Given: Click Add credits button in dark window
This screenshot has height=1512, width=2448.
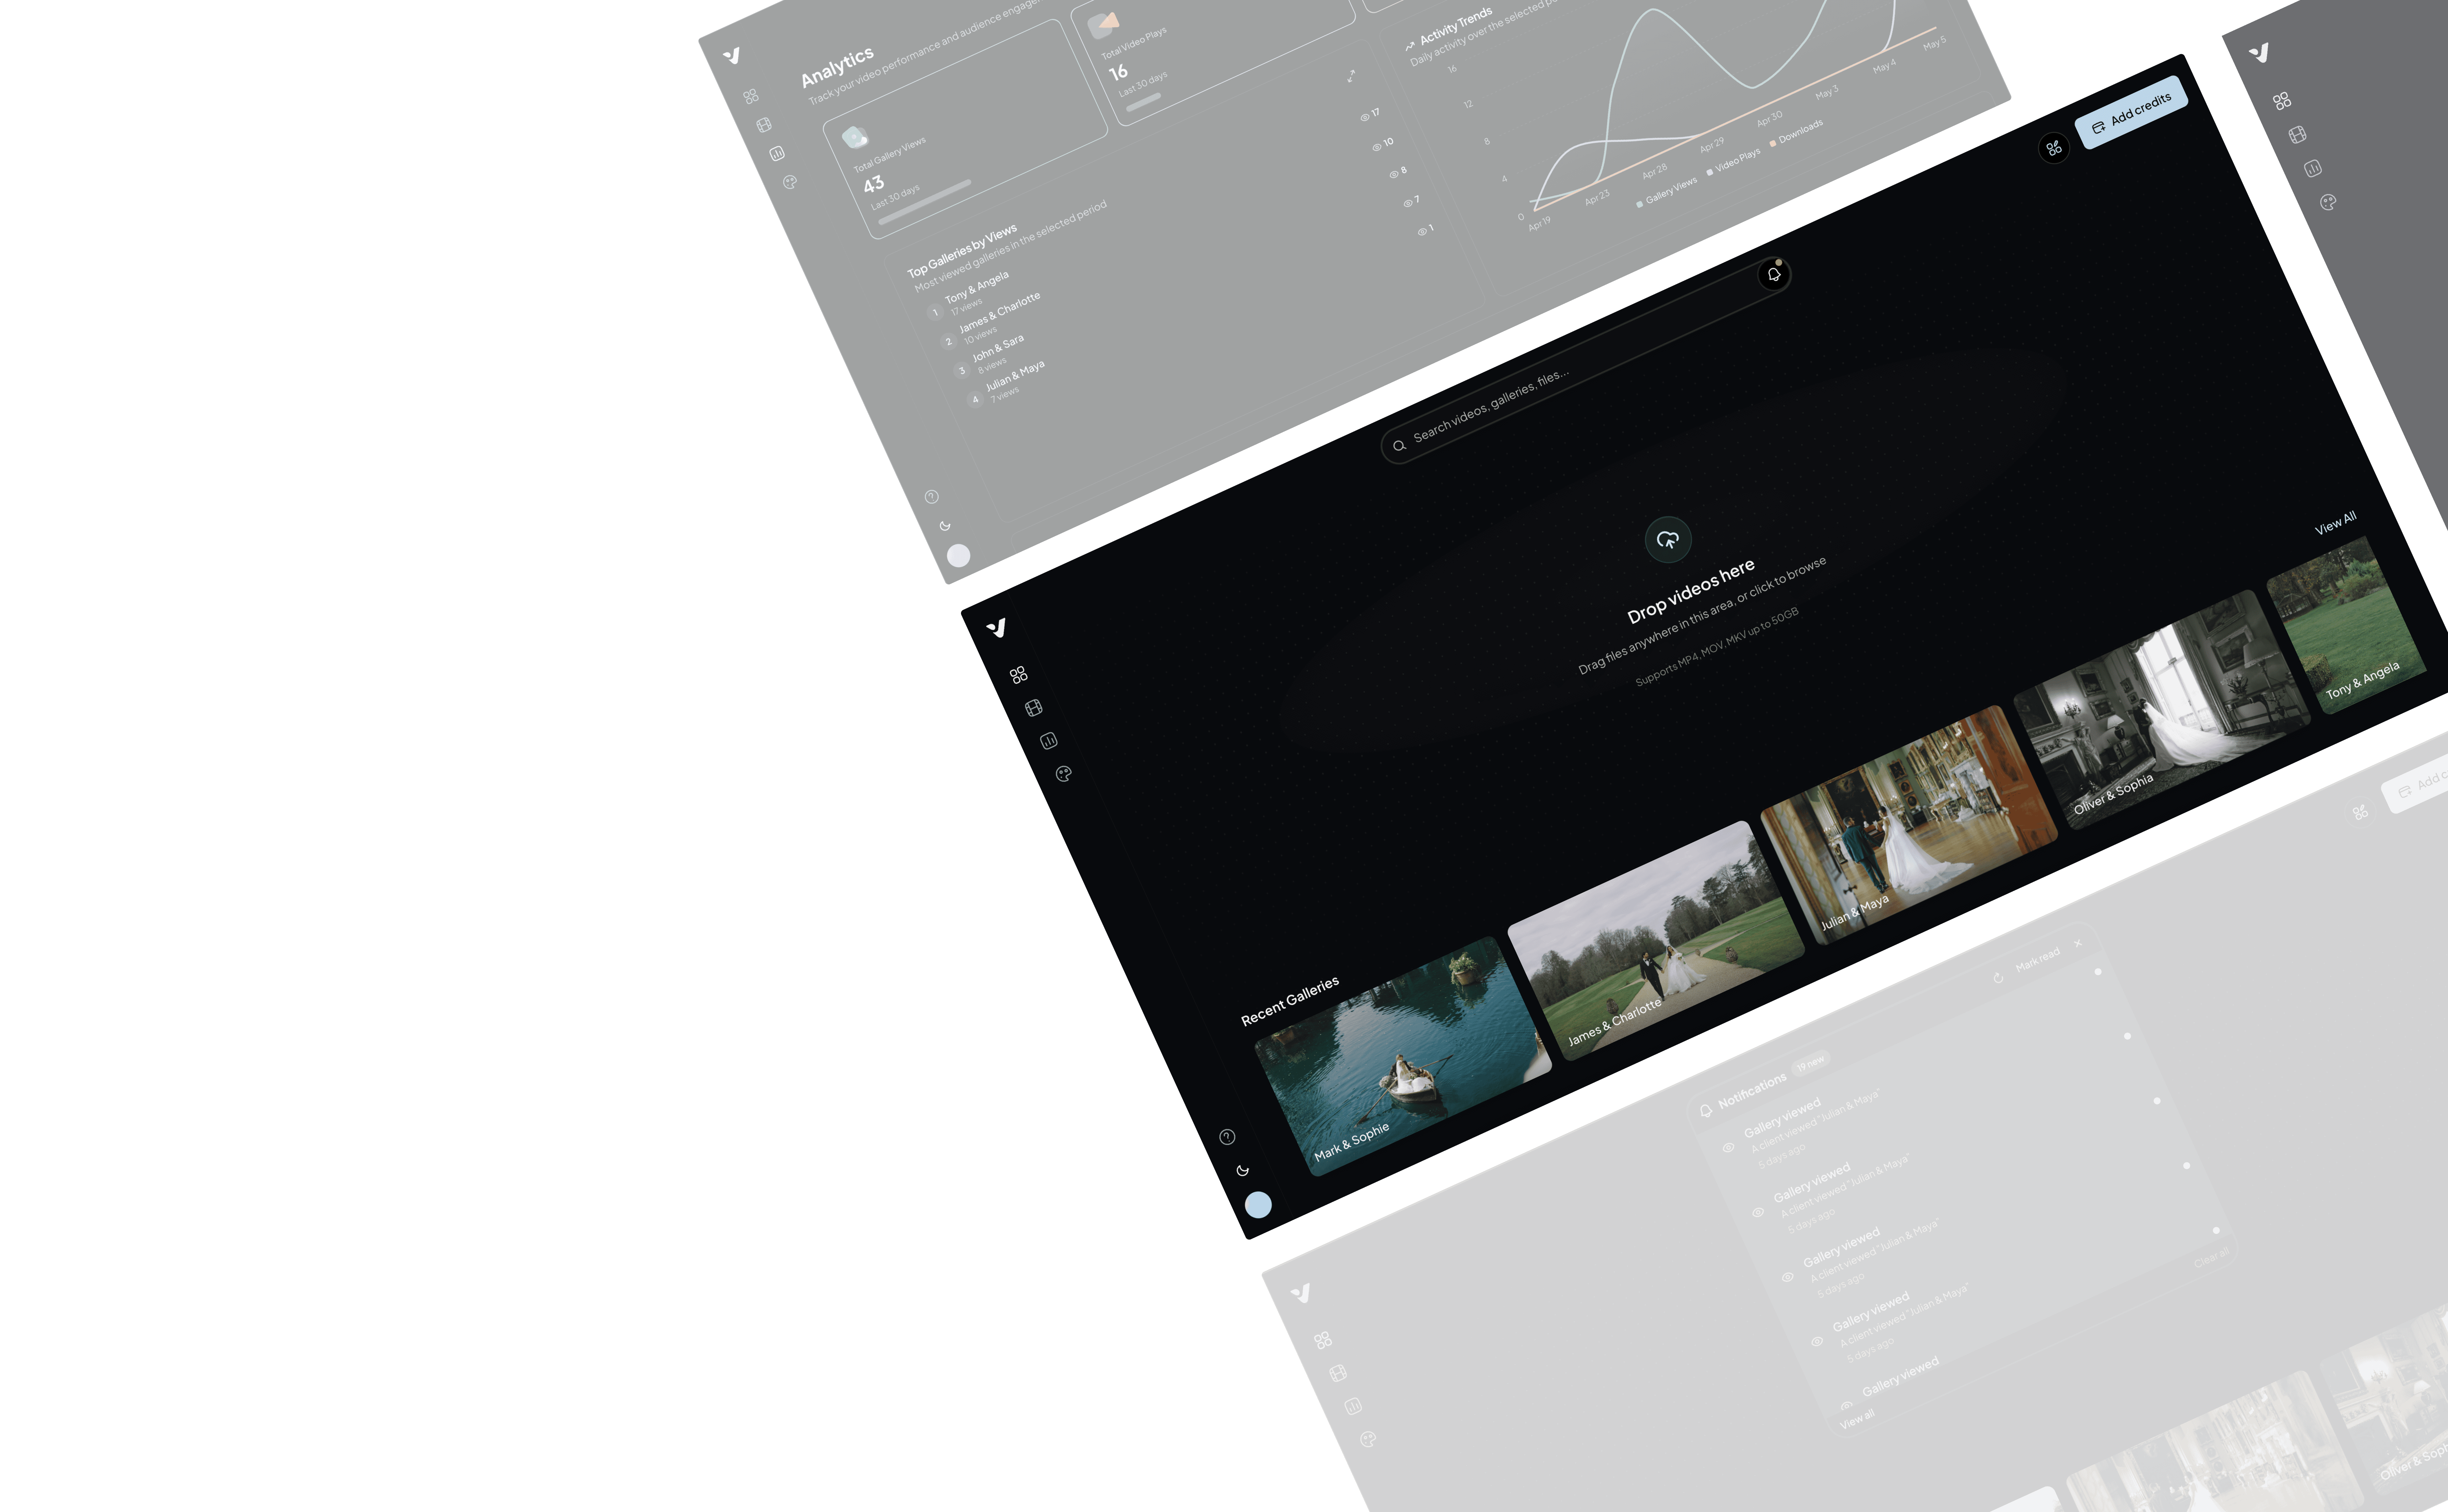Looking at the screenshot, I should [2131, 112].
